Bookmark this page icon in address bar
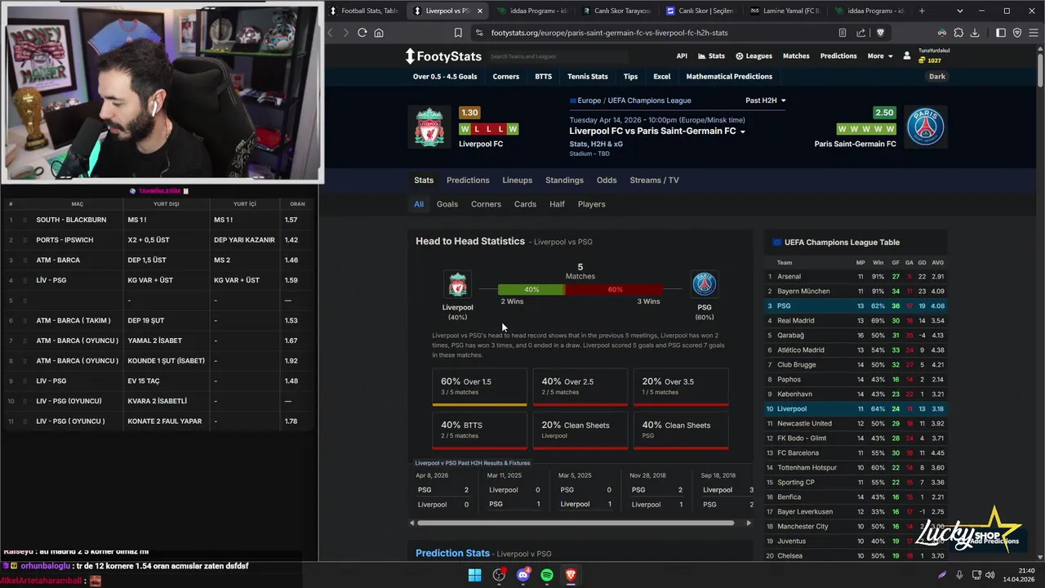Image resolution: width=1045 pixels, height=588 pixels. (458, 33)
